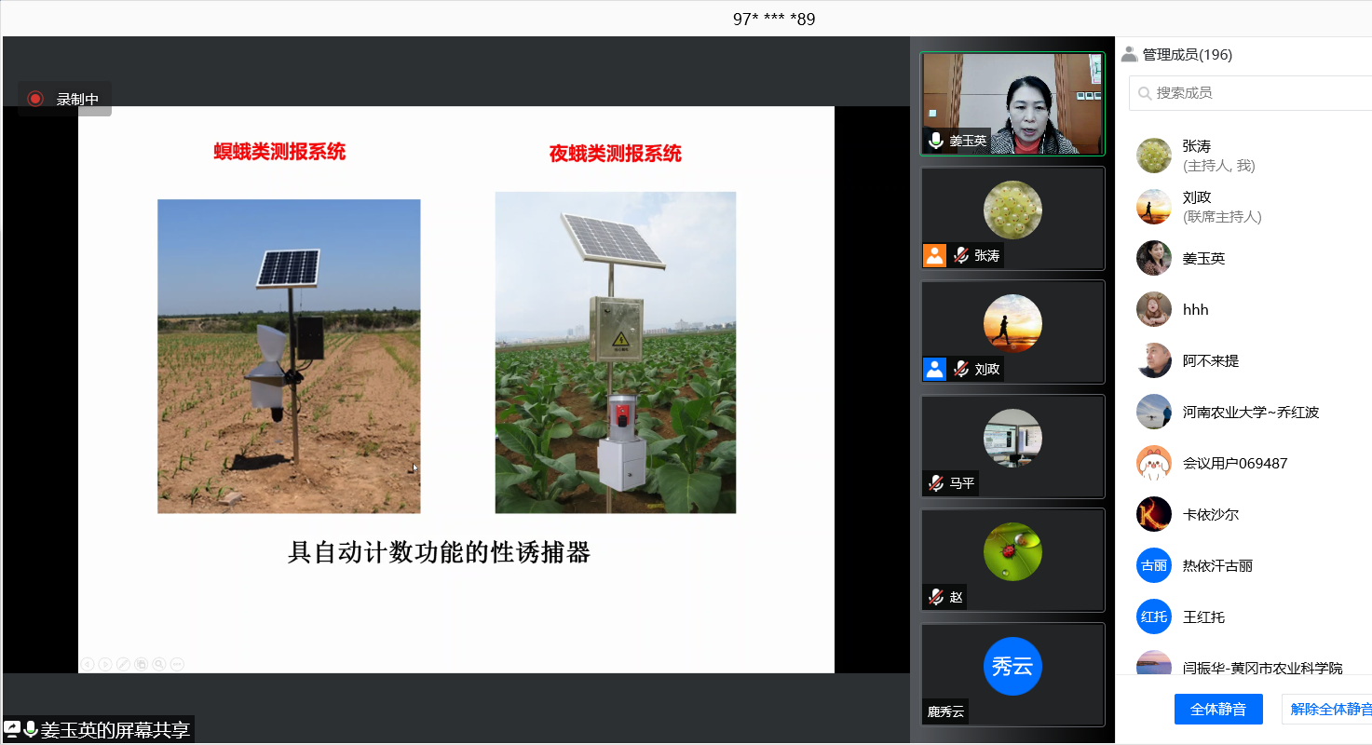The width and height of the screenshot is (1372, 745).
Task: Click the 鹿秀云 name label on tile
Action: tap(945, 712)
